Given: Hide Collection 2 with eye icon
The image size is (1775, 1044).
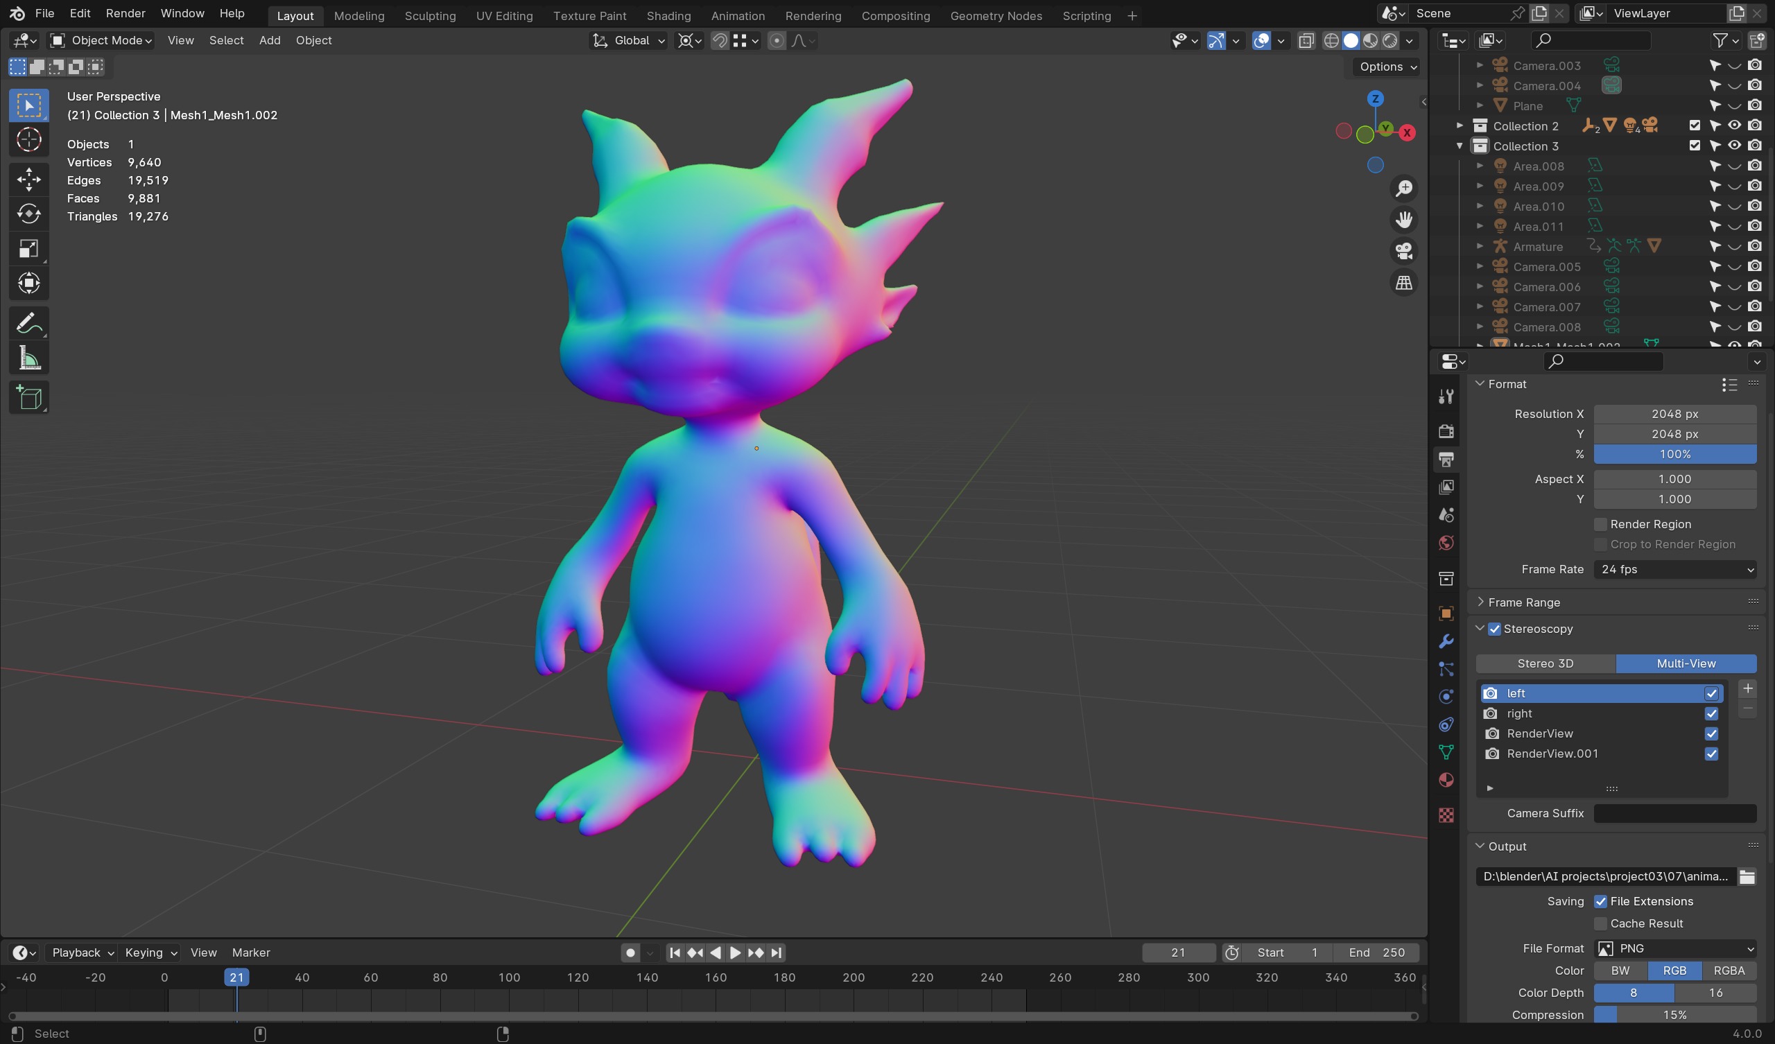Looking at the screenshot, I should [x=1734, y=125].
